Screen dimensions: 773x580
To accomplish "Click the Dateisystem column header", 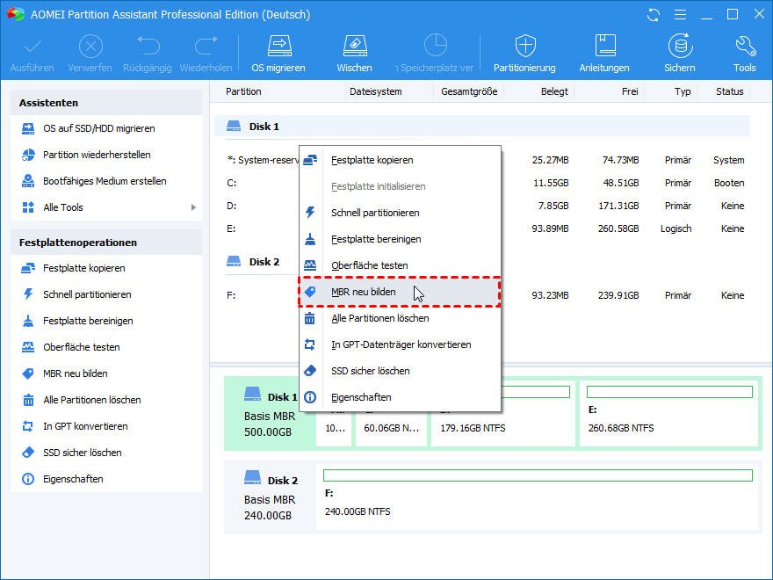I will click(376, 91).
